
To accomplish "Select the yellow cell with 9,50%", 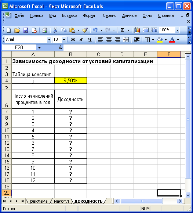I will (x=70, y=80).
